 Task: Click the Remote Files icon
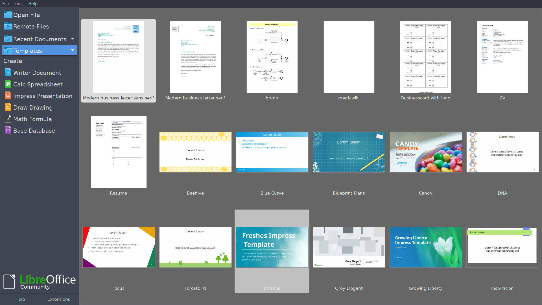(x=8, y=26)
